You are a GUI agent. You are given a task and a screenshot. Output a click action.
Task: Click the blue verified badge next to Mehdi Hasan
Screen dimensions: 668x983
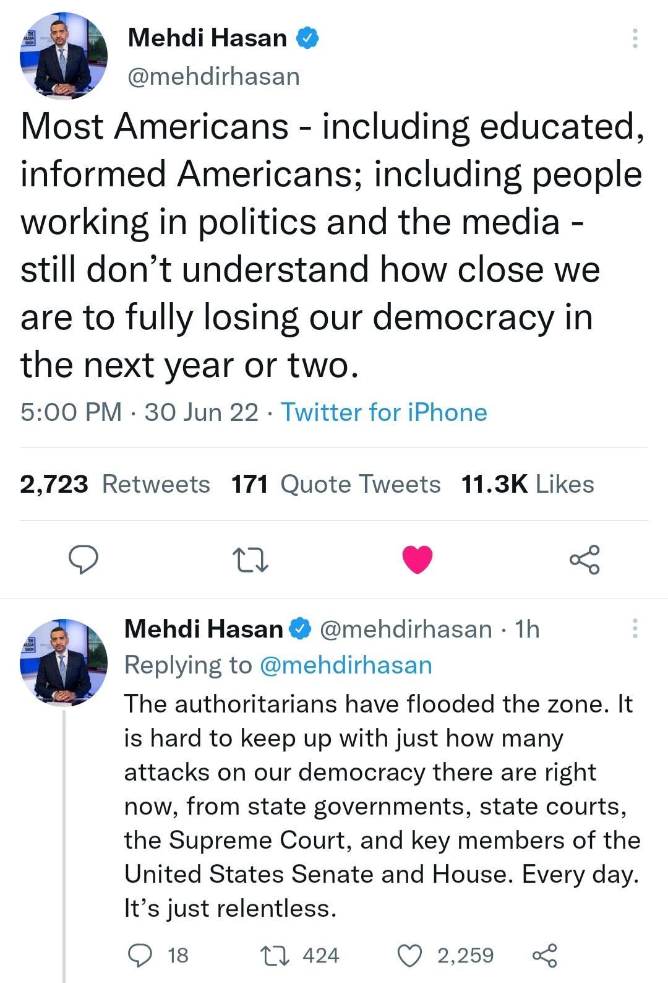[308, 37]
